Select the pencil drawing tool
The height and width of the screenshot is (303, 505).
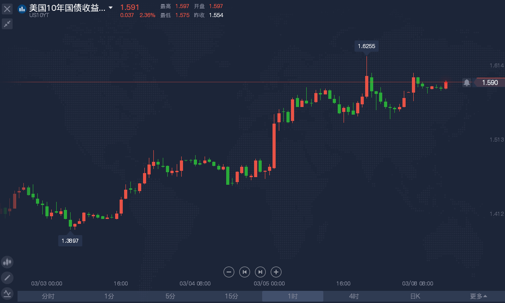[x=7, y=277]
